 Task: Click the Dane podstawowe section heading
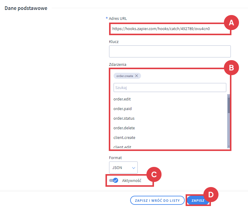point(26,8)
